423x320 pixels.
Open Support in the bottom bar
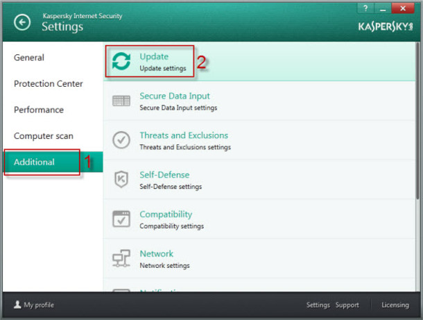click(x=347, y=305)
